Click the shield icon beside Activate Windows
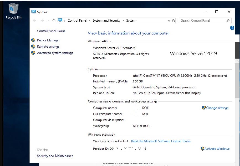 pos(202,149)
